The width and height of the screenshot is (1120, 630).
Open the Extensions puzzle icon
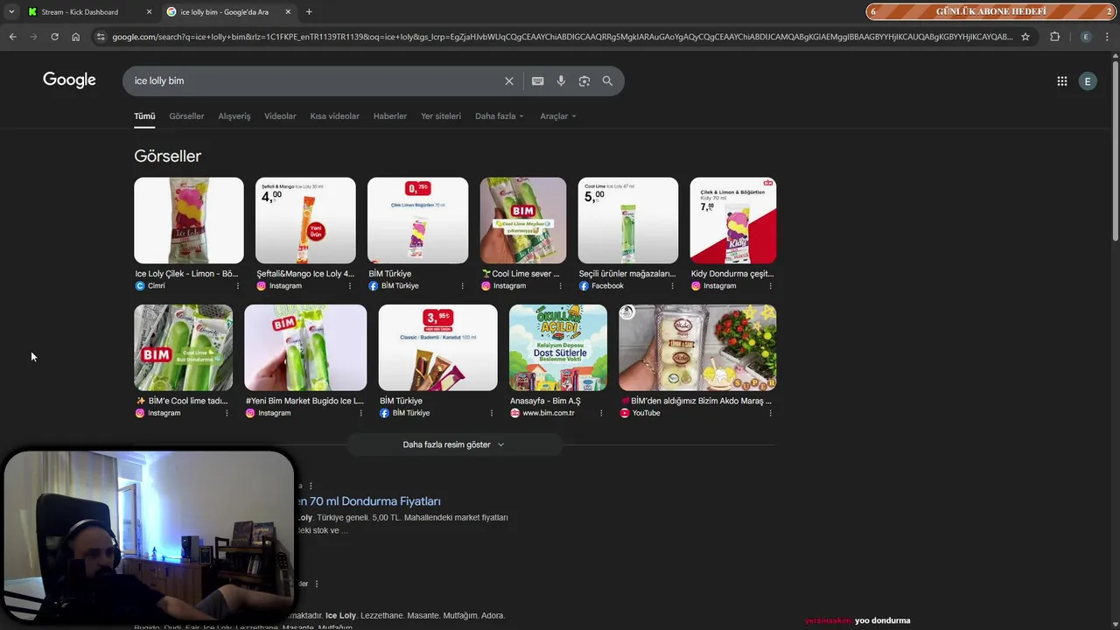click(x=1054, y=37)
